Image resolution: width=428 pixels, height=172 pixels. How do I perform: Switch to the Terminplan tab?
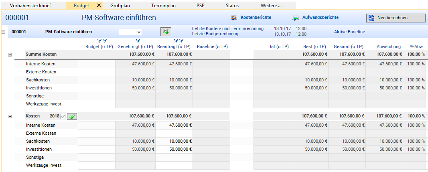pyautogui.click(x=163, y=6)
